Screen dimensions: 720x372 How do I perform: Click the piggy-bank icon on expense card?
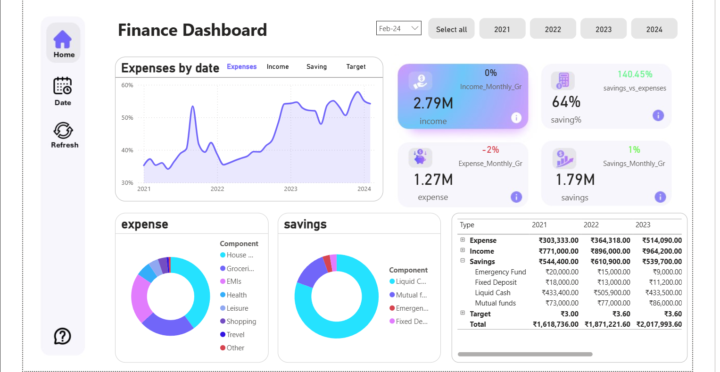[x=420, y=157]
